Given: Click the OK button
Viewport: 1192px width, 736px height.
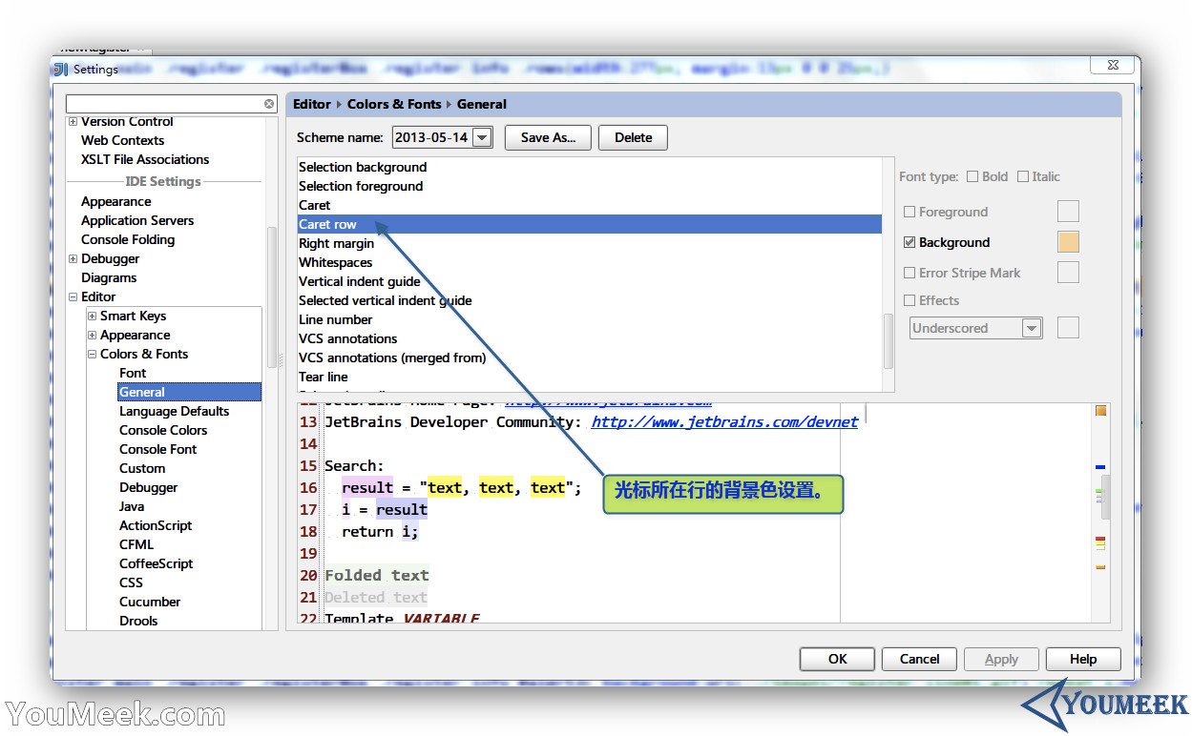Looking at the screenshot, I should (837, 659).
